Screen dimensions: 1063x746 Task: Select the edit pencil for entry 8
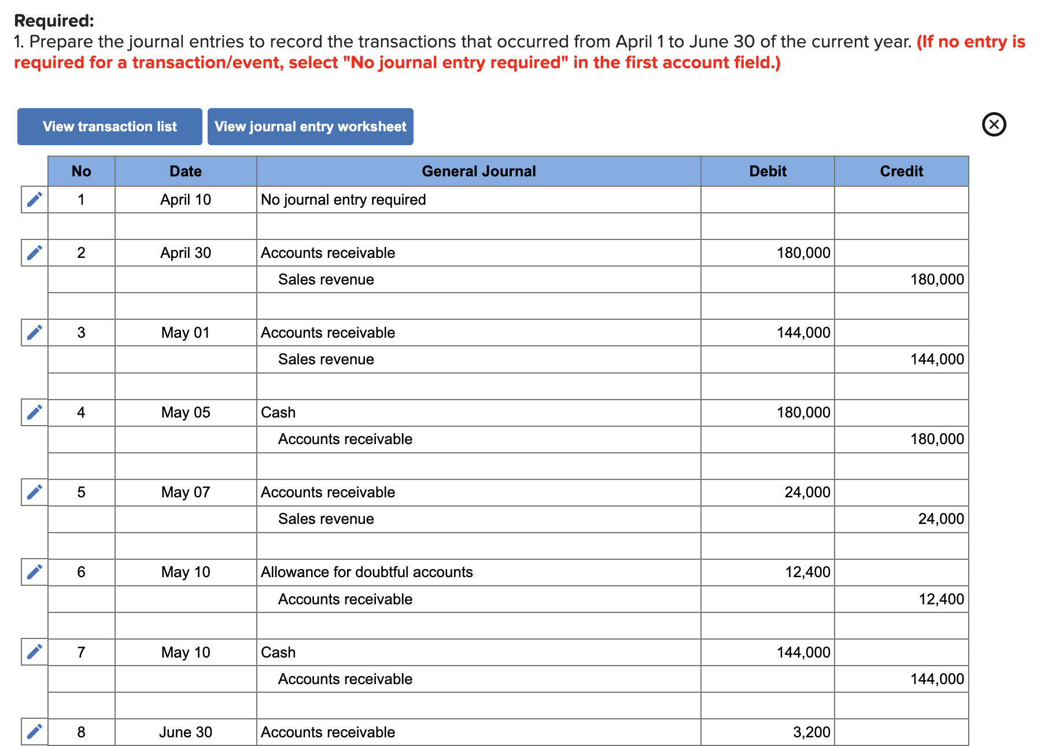coord(34,732)
